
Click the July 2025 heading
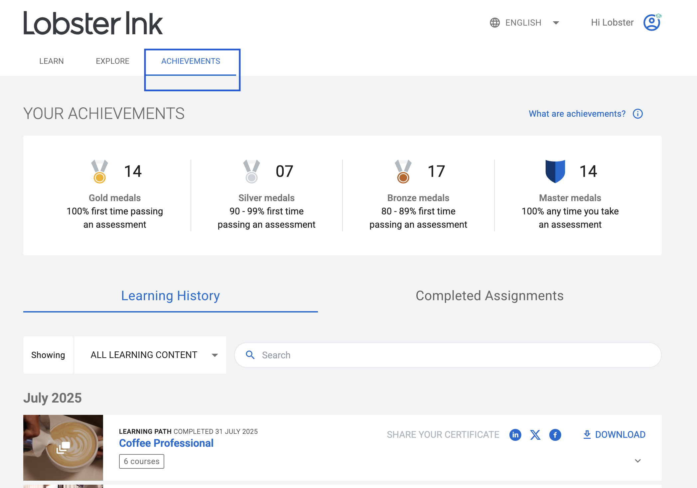click(x=53, y=398)
